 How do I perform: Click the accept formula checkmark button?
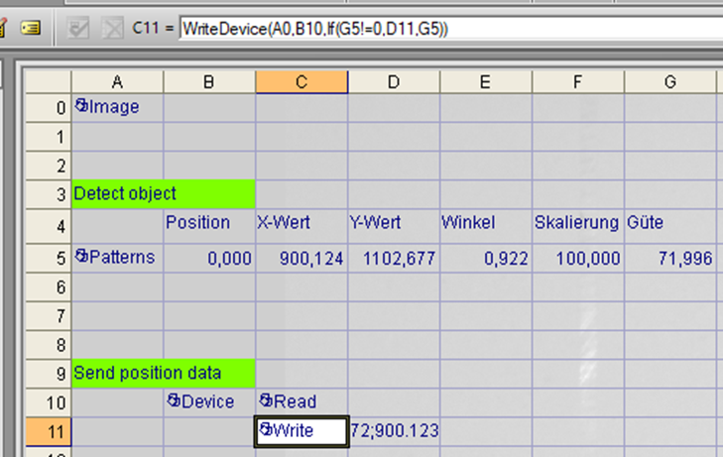78,29
